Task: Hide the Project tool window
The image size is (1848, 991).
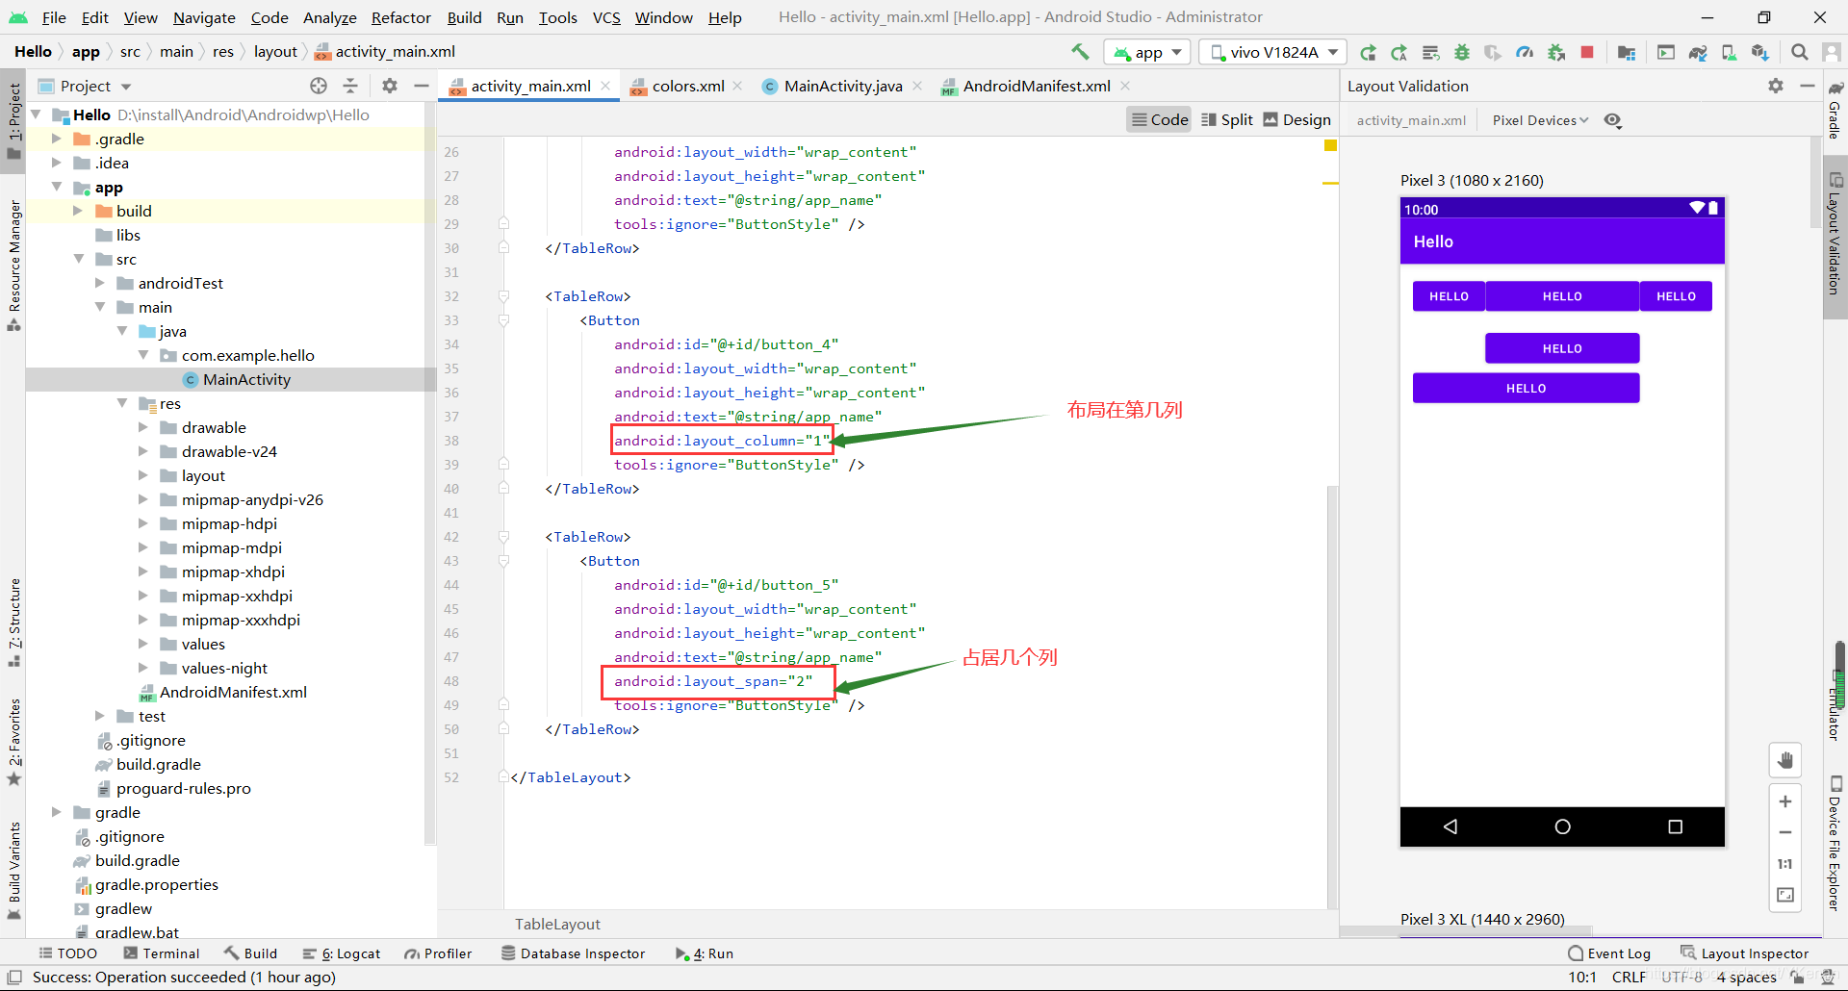Action: pyautogui.click(x=421, y=86)
